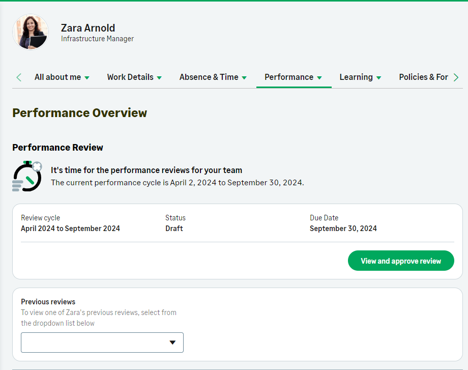Screen dimensions: 468x370
Task: Open the Learning tab
Action: (x=356, y=77)
